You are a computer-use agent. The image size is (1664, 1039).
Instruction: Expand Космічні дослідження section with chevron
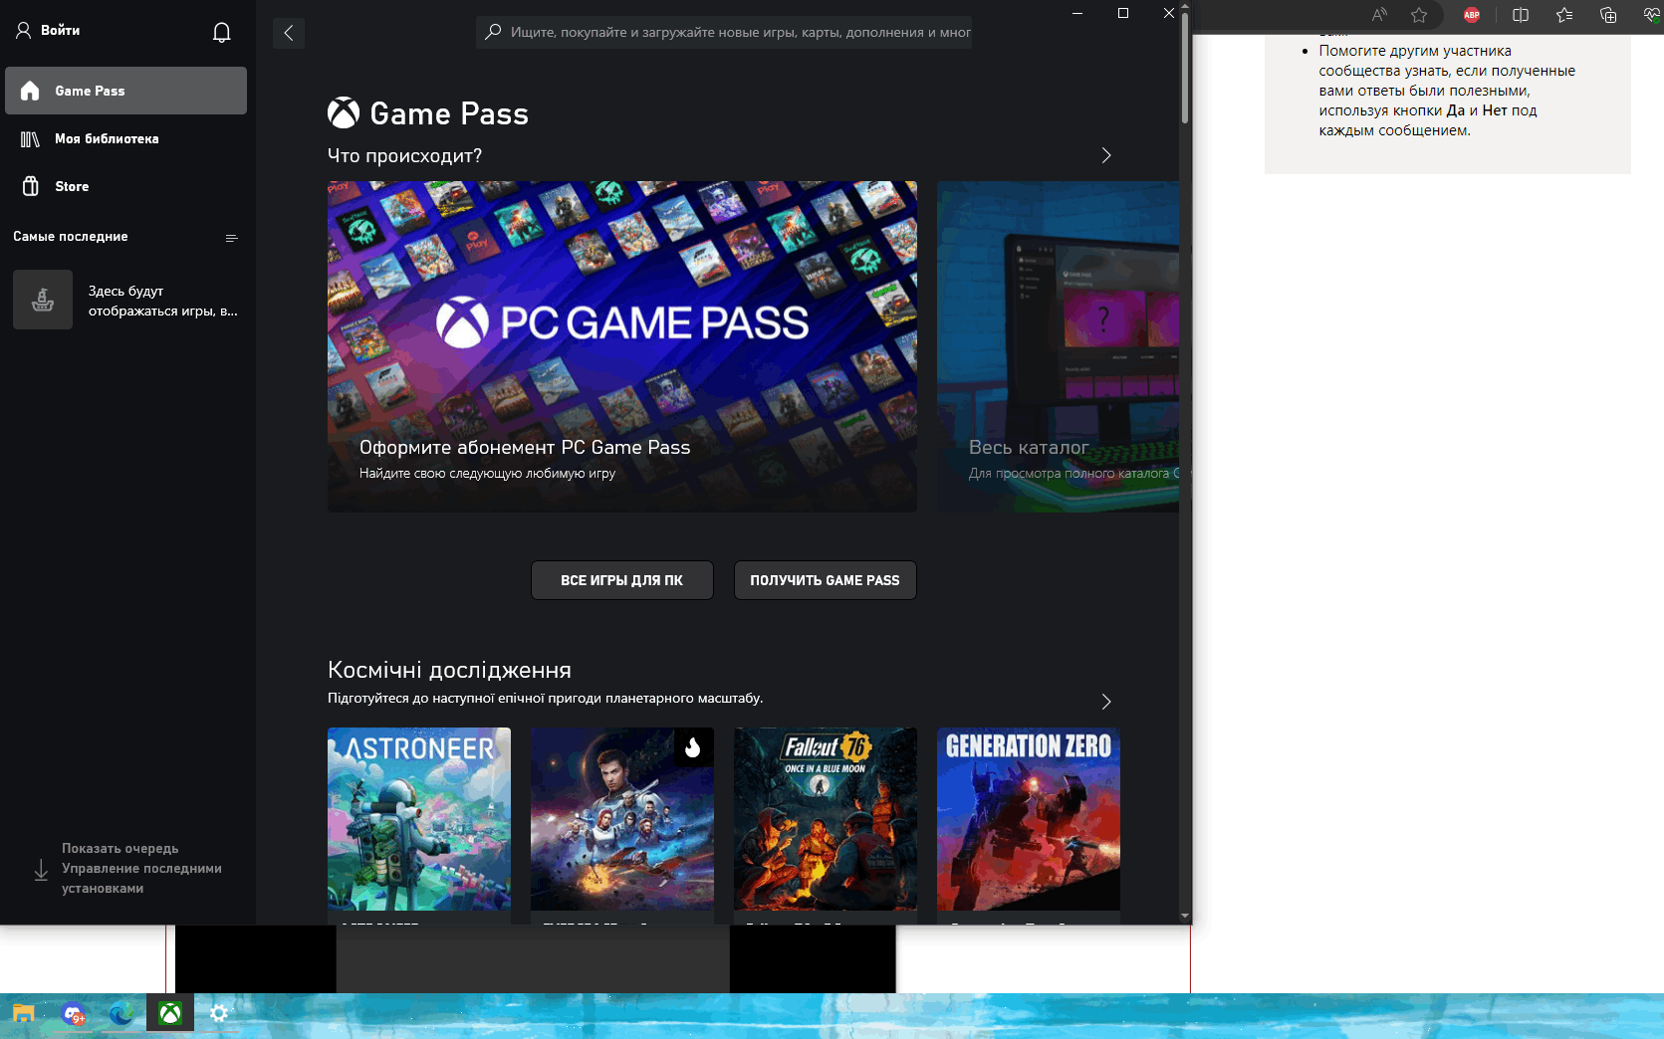click(1106, 702)
